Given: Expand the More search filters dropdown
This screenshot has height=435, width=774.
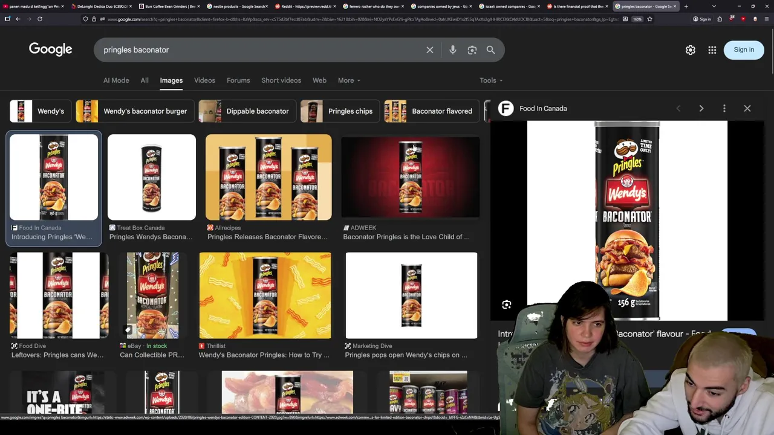Looking at the screenshot, I should pyautogui.click(x=349, y=80).
